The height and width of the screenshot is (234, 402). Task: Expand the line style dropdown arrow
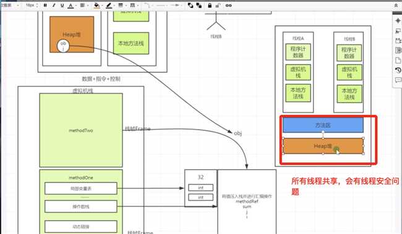138,6
